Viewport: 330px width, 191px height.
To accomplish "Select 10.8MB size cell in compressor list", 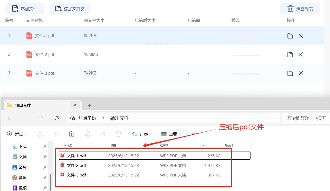I will point(91,54).
